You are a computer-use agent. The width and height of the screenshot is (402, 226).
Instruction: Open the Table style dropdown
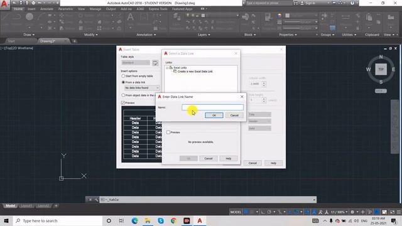pos(136,63)
